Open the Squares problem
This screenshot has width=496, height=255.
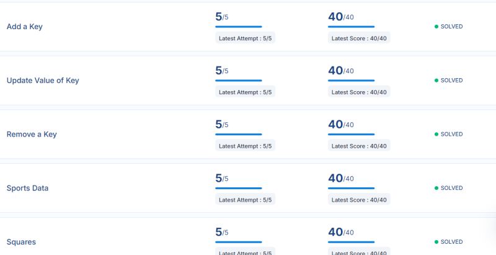[x=21, y=242]
